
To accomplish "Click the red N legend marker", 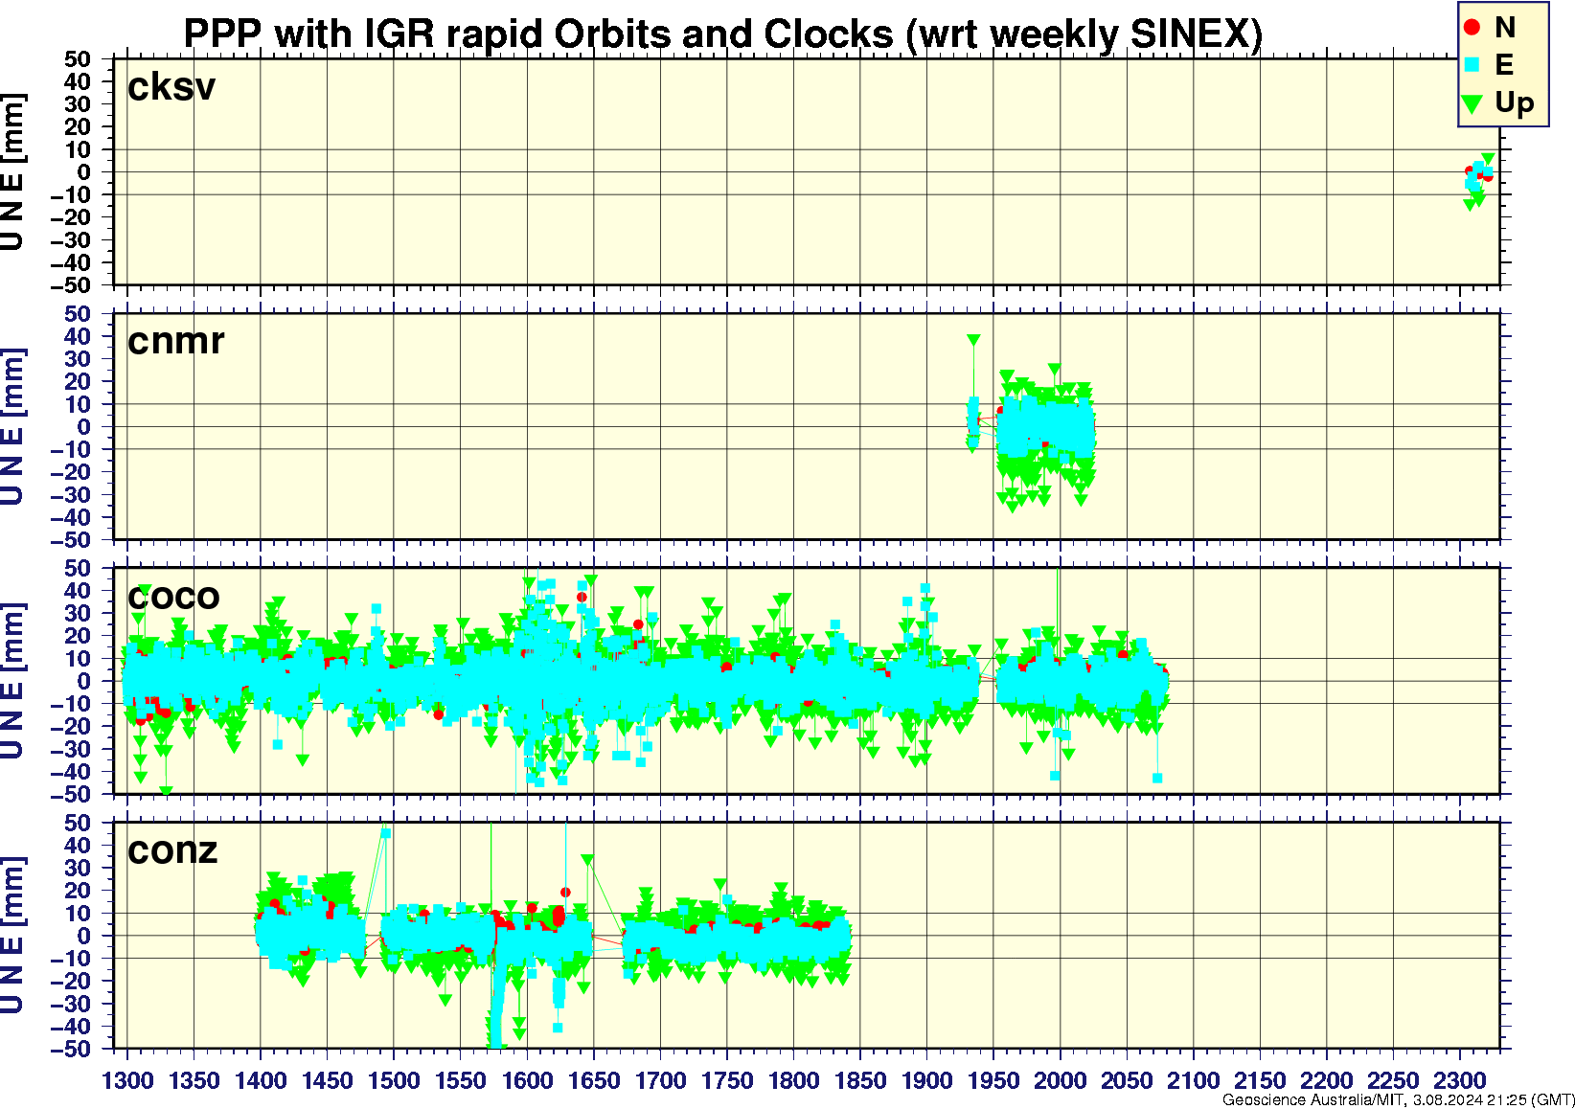I will (x=1472, y=28).
